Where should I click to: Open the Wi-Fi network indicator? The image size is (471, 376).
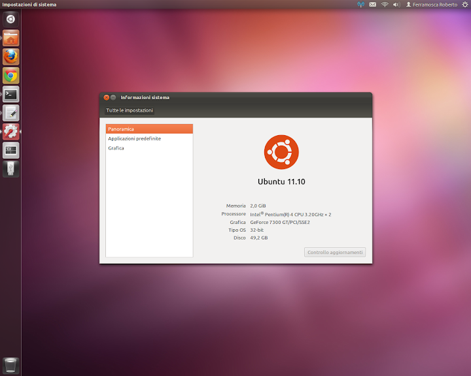click(385, 5)
